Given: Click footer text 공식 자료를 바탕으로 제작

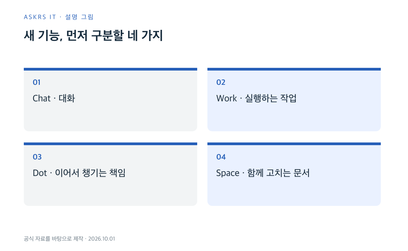Looking at the screenshot, I should tap(53, 239).
